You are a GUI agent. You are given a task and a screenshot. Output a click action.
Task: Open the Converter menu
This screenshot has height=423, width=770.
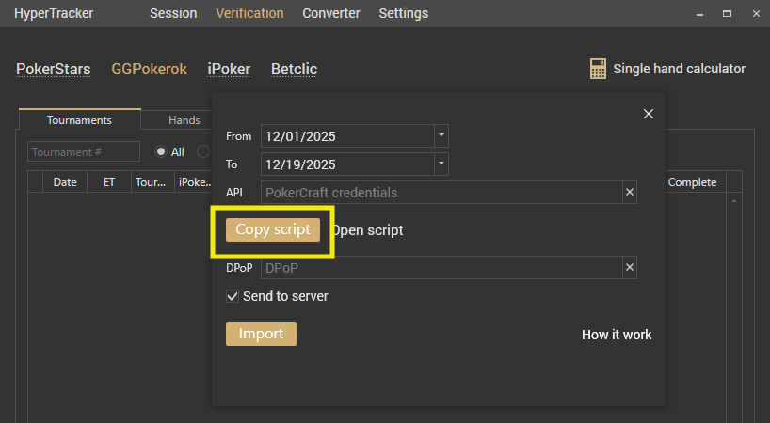(330, 13)
